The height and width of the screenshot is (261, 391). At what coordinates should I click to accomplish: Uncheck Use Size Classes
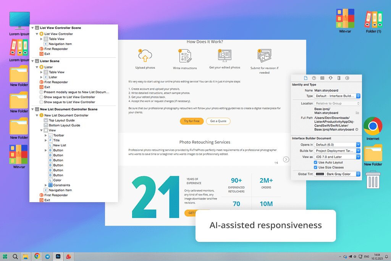tap(315, 167)
